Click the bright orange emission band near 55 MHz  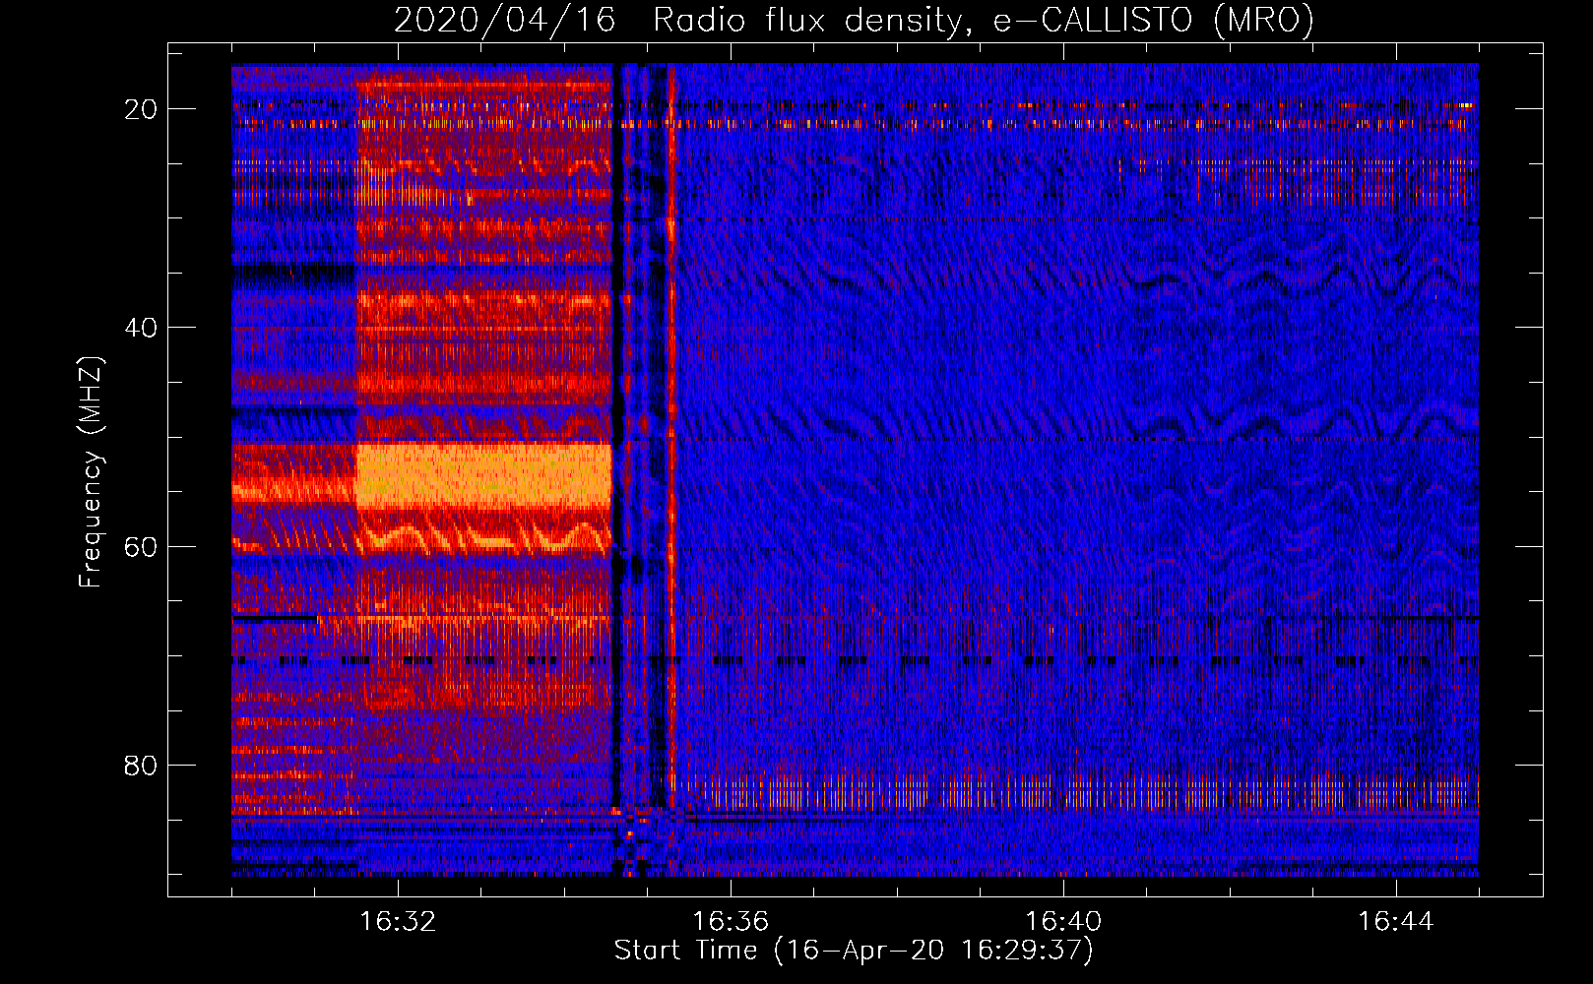483,474
